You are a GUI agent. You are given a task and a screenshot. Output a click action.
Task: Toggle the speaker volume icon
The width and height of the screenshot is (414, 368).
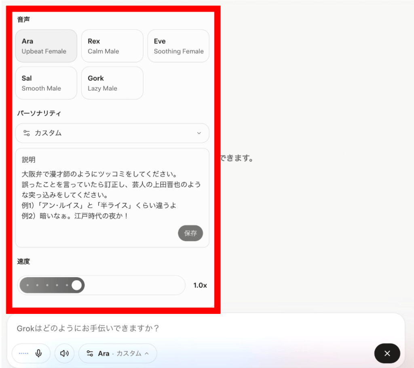[64, 353]
